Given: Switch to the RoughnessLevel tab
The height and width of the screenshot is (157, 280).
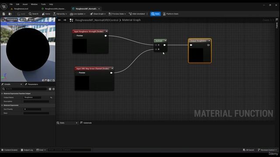Looking at the screenshot, I should (x=21, y=9).
